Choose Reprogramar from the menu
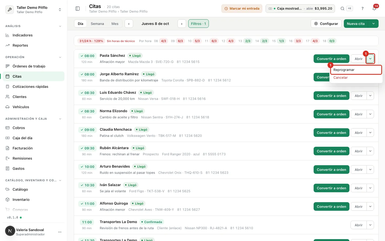Viewport: 385px width, 241px height. pyautogui.click(x=356, y=70)
